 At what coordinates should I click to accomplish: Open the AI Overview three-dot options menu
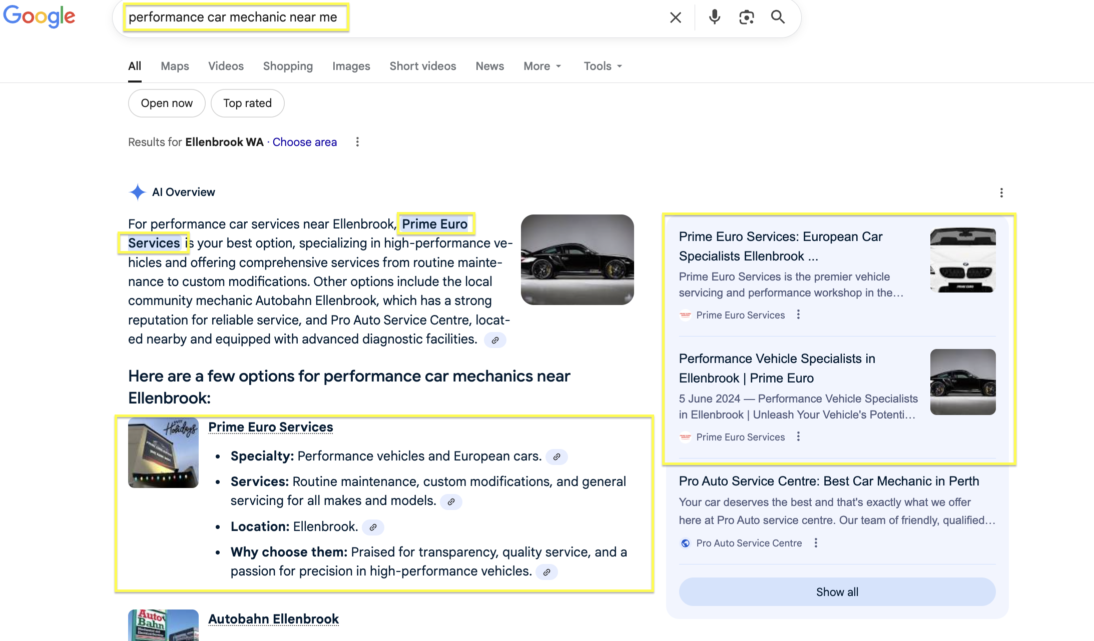click(1001, 192)
